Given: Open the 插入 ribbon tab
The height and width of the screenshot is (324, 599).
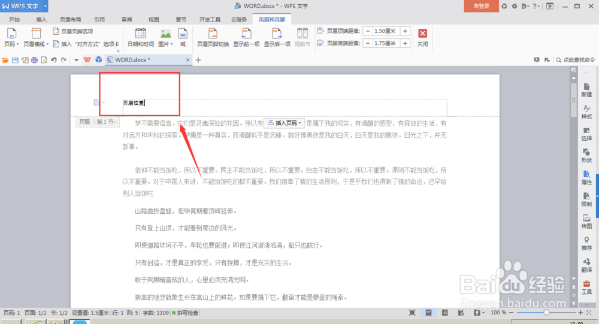Looking at the screenshot, I should point(41,20).
